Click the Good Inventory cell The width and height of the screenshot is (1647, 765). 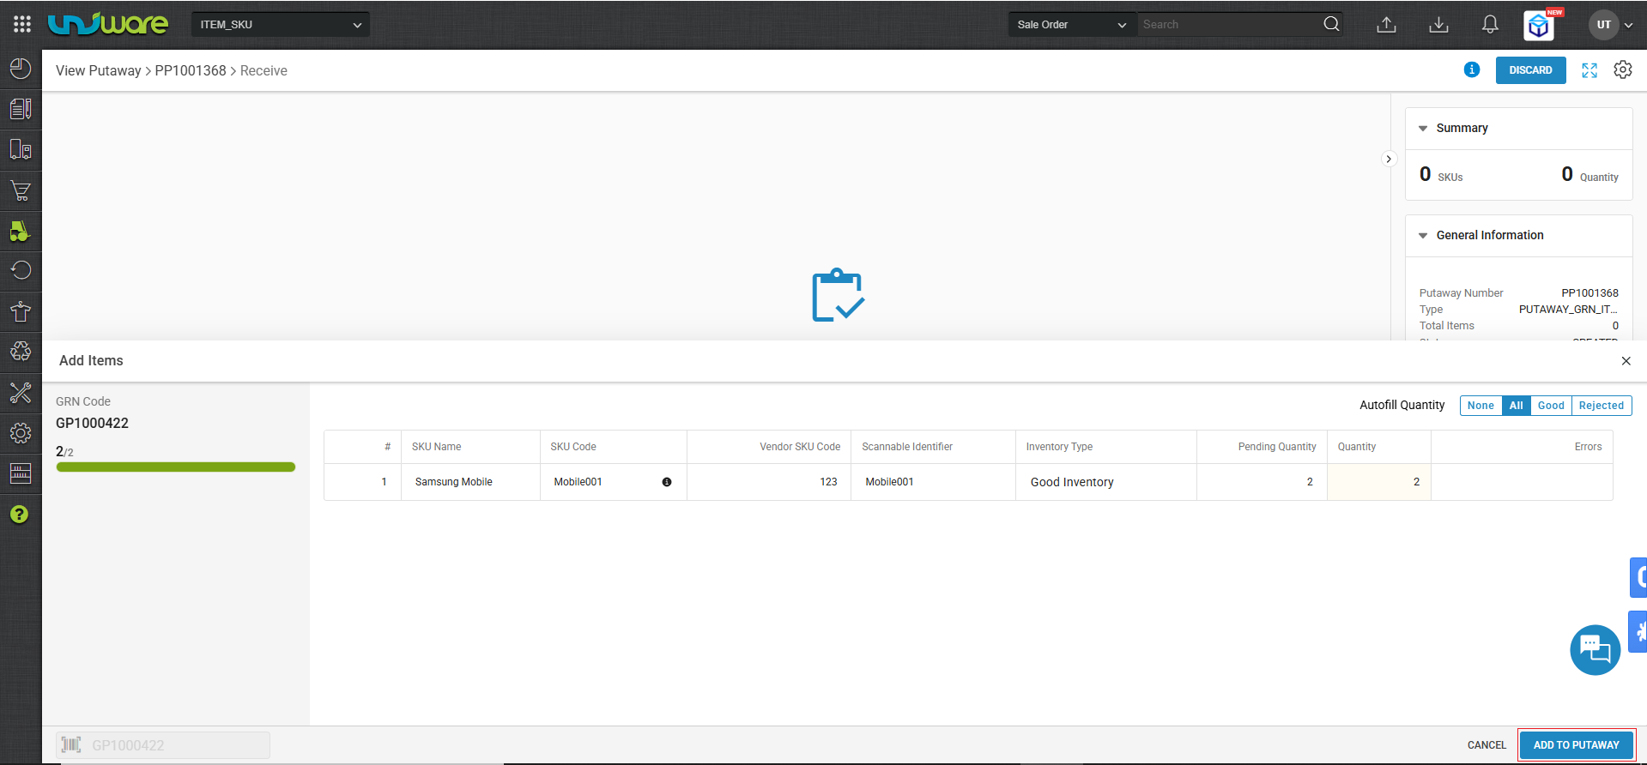[1105, 482]
